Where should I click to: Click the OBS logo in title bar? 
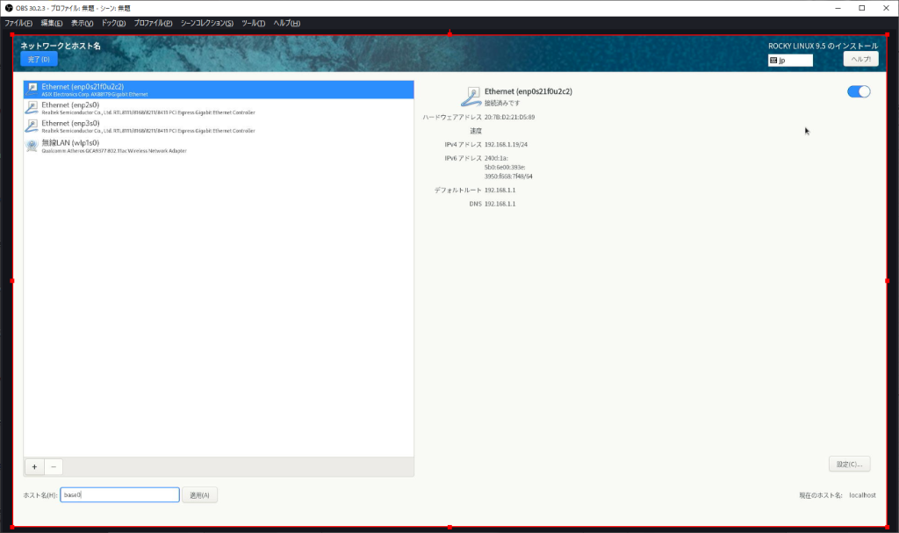pyautogui.click(x=8, y=8)
